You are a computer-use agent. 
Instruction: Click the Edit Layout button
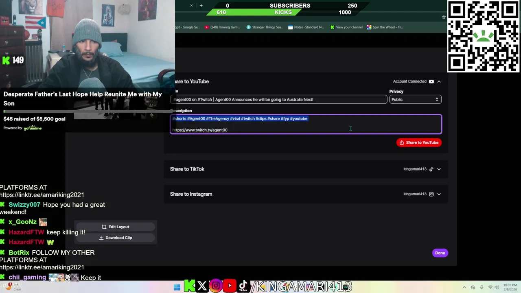click(116, 227)
